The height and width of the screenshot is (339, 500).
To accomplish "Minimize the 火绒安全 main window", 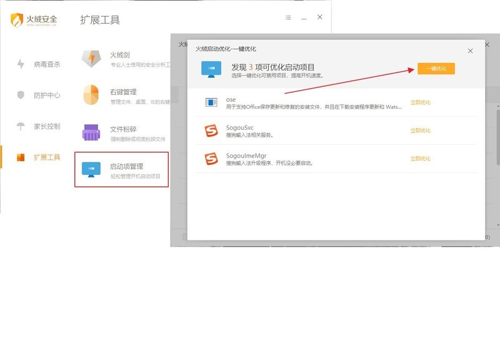I will click(x=304, y=18).
